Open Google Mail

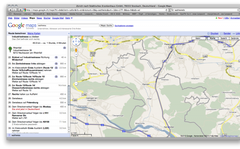(58, 18)
